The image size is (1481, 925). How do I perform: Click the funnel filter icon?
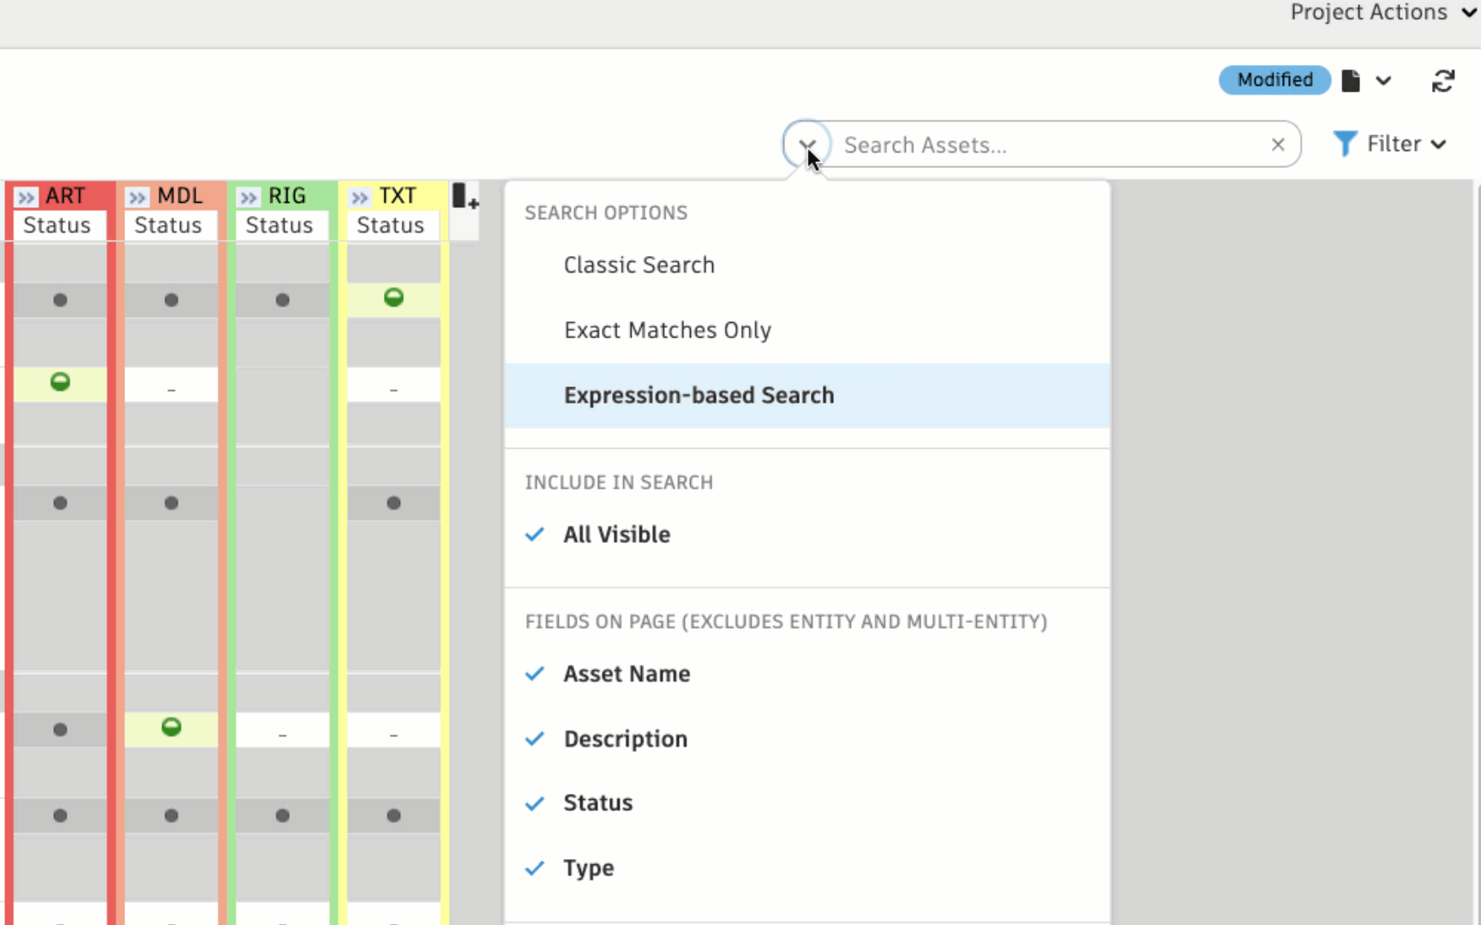point(1345,144)
